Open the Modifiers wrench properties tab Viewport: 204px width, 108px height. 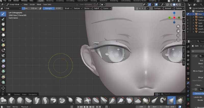point(188,83)
